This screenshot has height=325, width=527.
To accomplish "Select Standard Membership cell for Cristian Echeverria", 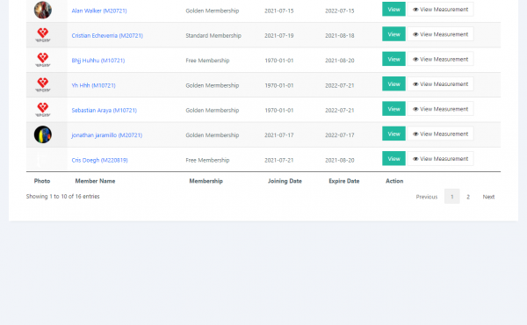I will click(213, 36).
